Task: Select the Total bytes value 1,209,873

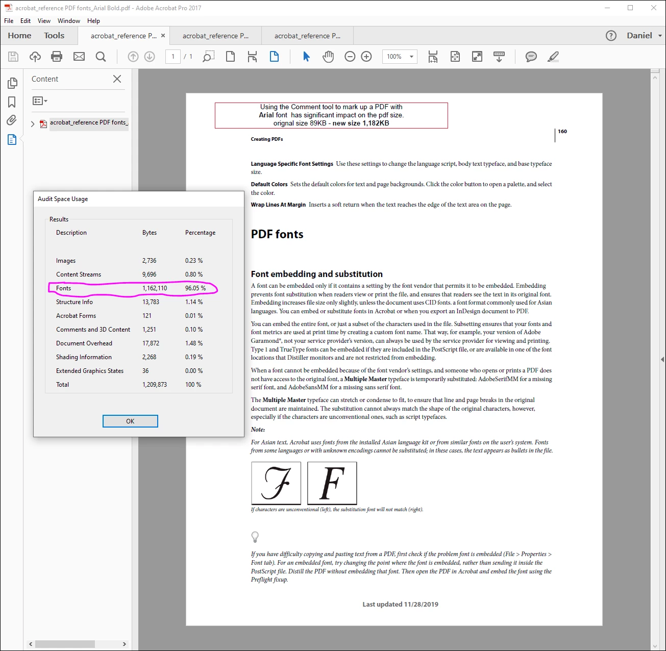Action: (155, 385)
